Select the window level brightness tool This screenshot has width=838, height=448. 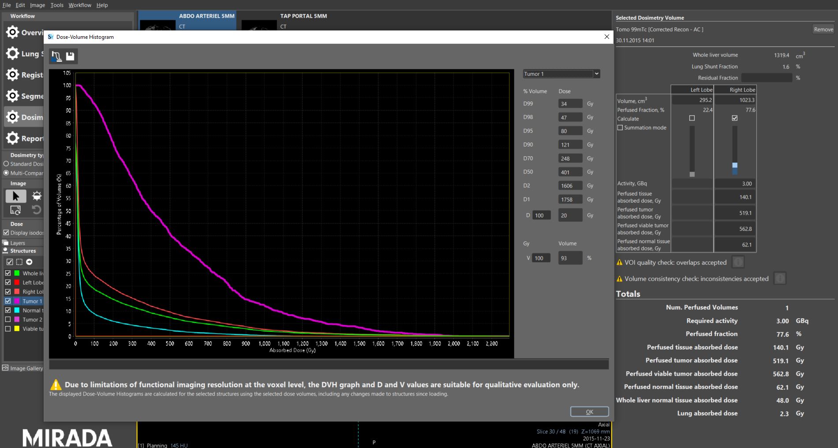37,196
